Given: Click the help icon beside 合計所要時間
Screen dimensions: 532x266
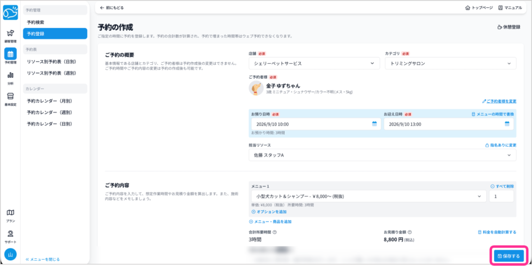Looking at the screenshot, I should pyautogui.click(x=274, y=232).
